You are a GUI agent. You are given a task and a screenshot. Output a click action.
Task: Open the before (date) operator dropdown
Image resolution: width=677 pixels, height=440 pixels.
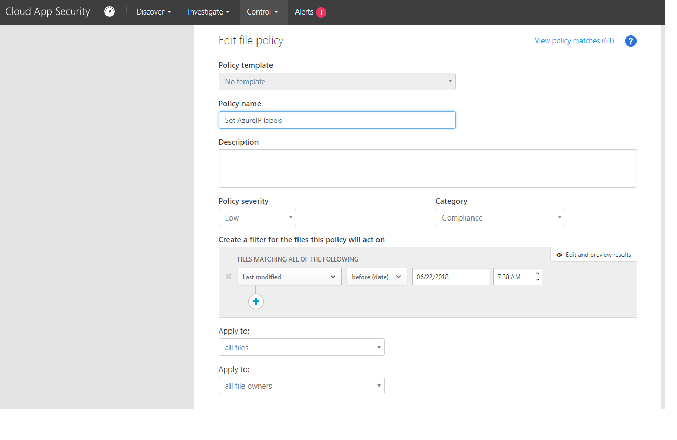pyautogui.click(x=376, y=277)
